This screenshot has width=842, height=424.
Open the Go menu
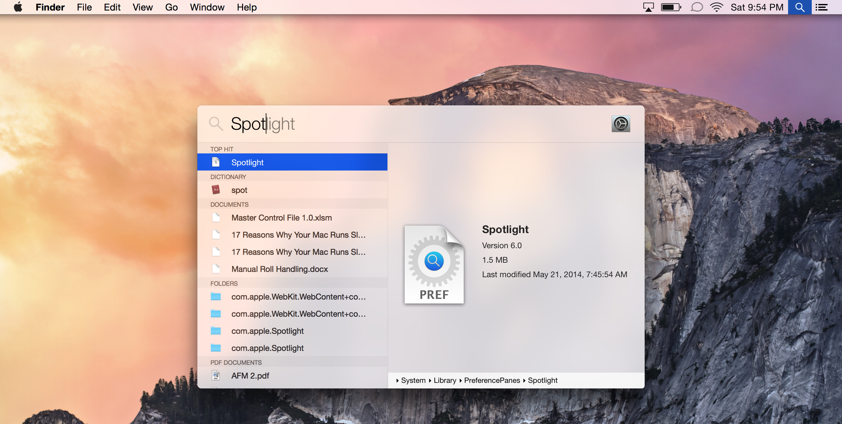[171, 7]
